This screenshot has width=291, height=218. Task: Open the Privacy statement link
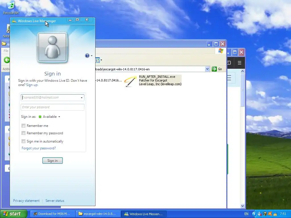[26, 201]
